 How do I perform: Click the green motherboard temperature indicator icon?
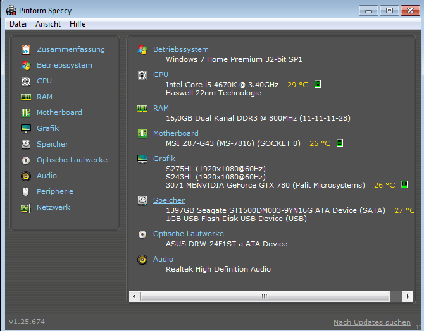point(340,143)
